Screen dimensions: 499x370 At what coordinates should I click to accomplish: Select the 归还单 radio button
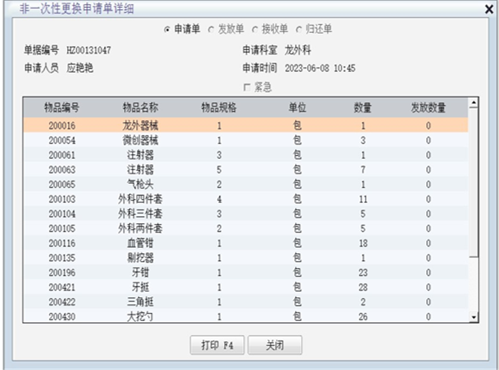(x=299, y=29)
